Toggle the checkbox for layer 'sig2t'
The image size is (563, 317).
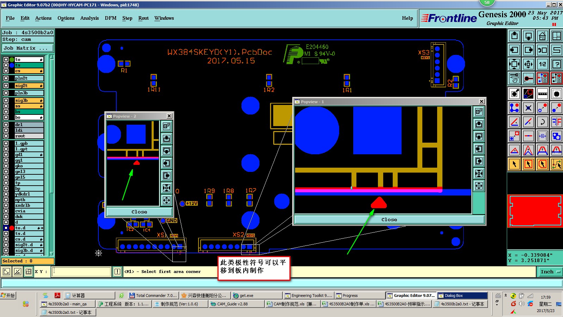[x=6, y=86]
